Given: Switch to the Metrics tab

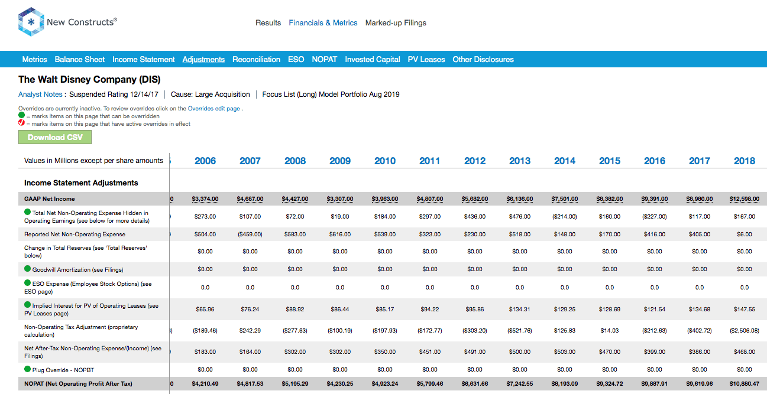Looking at the screenshot, I should click(x=34, y=59).
